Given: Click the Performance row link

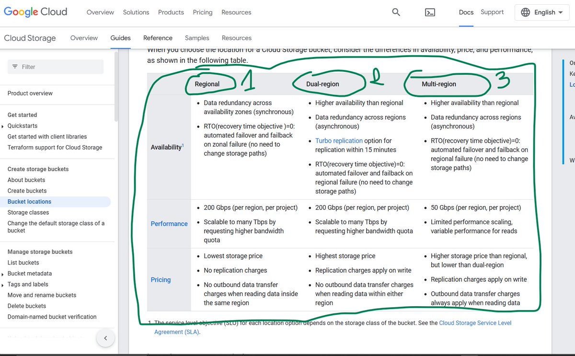Looking at the screenshot, I should coord(169,224).
